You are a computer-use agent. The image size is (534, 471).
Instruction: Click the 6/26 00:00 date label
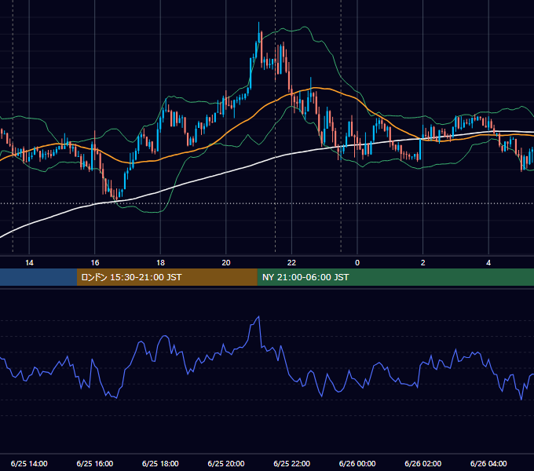pyautogui.click(x=357, y=463)
